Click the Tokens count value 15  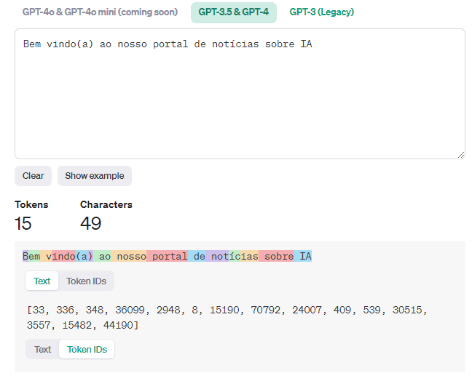point(23,223)
